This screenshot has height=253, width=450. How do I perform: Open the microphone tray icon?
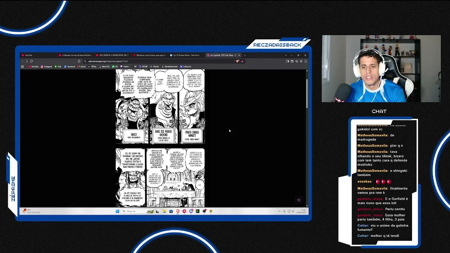[x=284, y=211]
